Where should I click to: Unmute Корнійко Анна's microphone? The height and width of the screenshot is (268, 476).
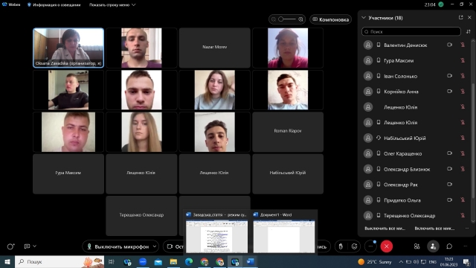coord(463,92)
